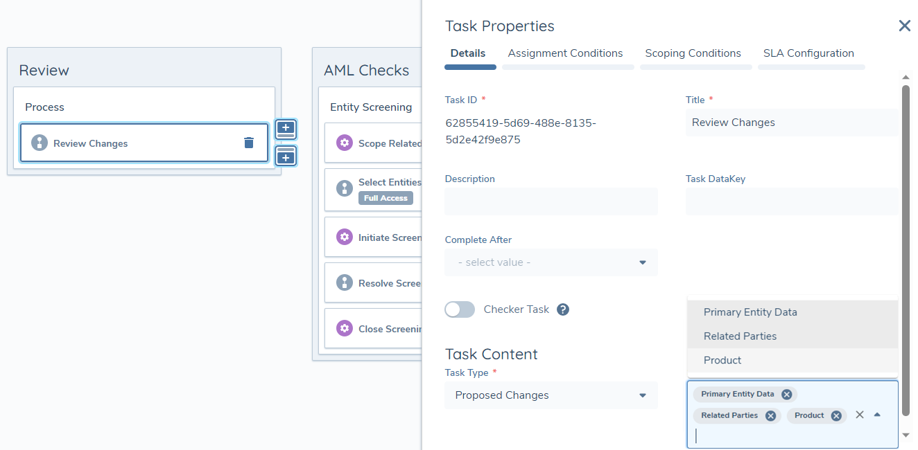Enable the Checker Task toggle
Image resolution: width=918 pixels, height=450 pixels.
460,309
